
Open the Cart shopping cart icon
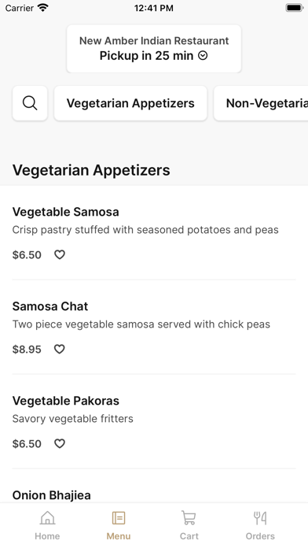coord(189,517)
